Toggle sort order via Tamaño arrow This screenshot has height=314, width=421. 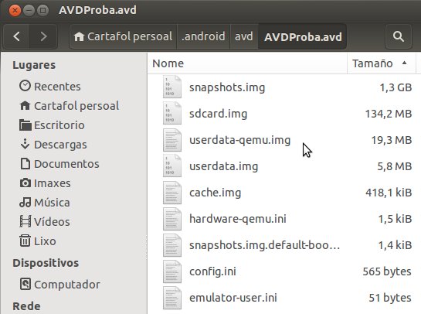[404, 63]
